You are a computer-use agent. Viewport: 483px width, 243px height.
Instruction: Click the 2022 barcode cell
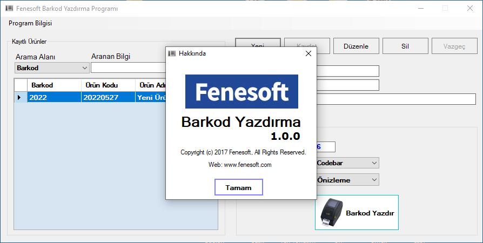point(54,97)
